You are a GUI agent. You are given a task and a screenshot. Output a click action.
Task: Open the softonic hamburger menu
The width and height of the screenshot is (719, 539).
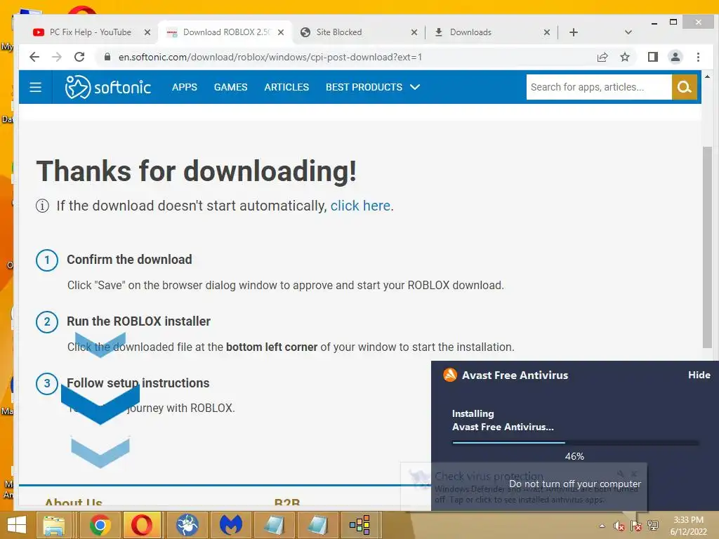pyautogui.click(x=35, y=87)
